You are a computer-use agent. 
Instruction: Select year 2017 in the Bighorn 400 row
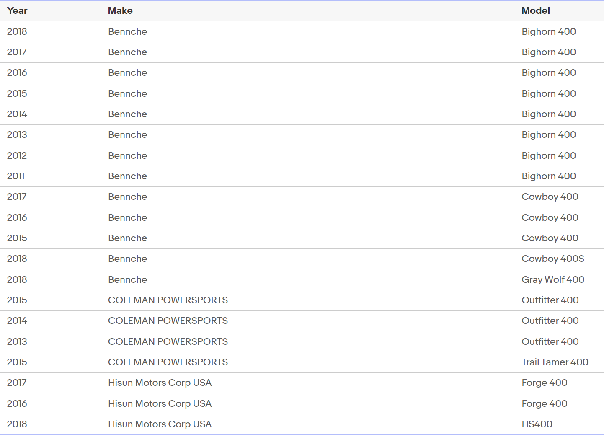(17, 52)
